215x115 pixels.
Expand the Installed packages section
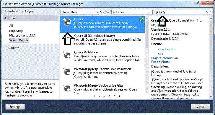tap(5, 11)
